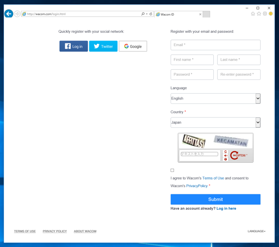Open the Terms of Use link in agreement

213,178
